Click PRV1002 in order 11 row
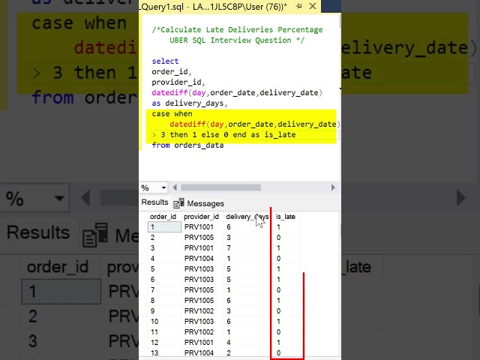The image size is (480, 360). (x=199, y=332)
